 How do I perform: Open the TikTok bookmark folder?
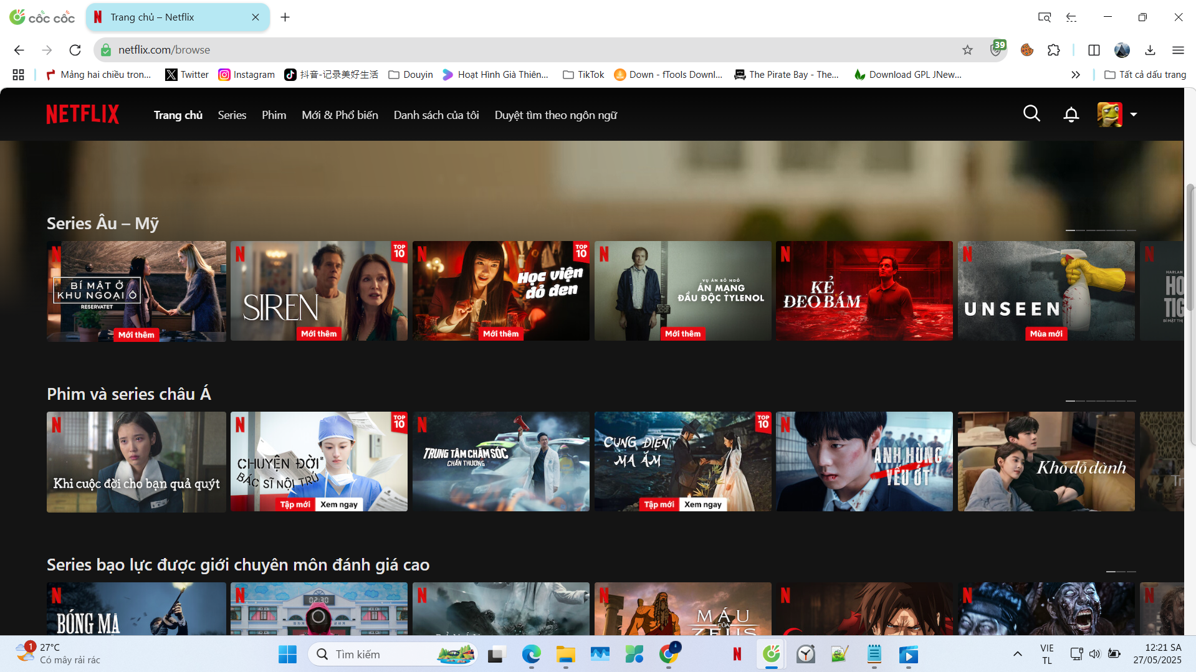coord(583,75)
